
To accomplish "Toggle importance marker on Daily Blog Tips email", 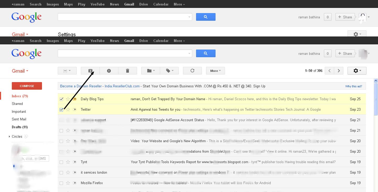I will pyautogui.click(x=75, y=99).
